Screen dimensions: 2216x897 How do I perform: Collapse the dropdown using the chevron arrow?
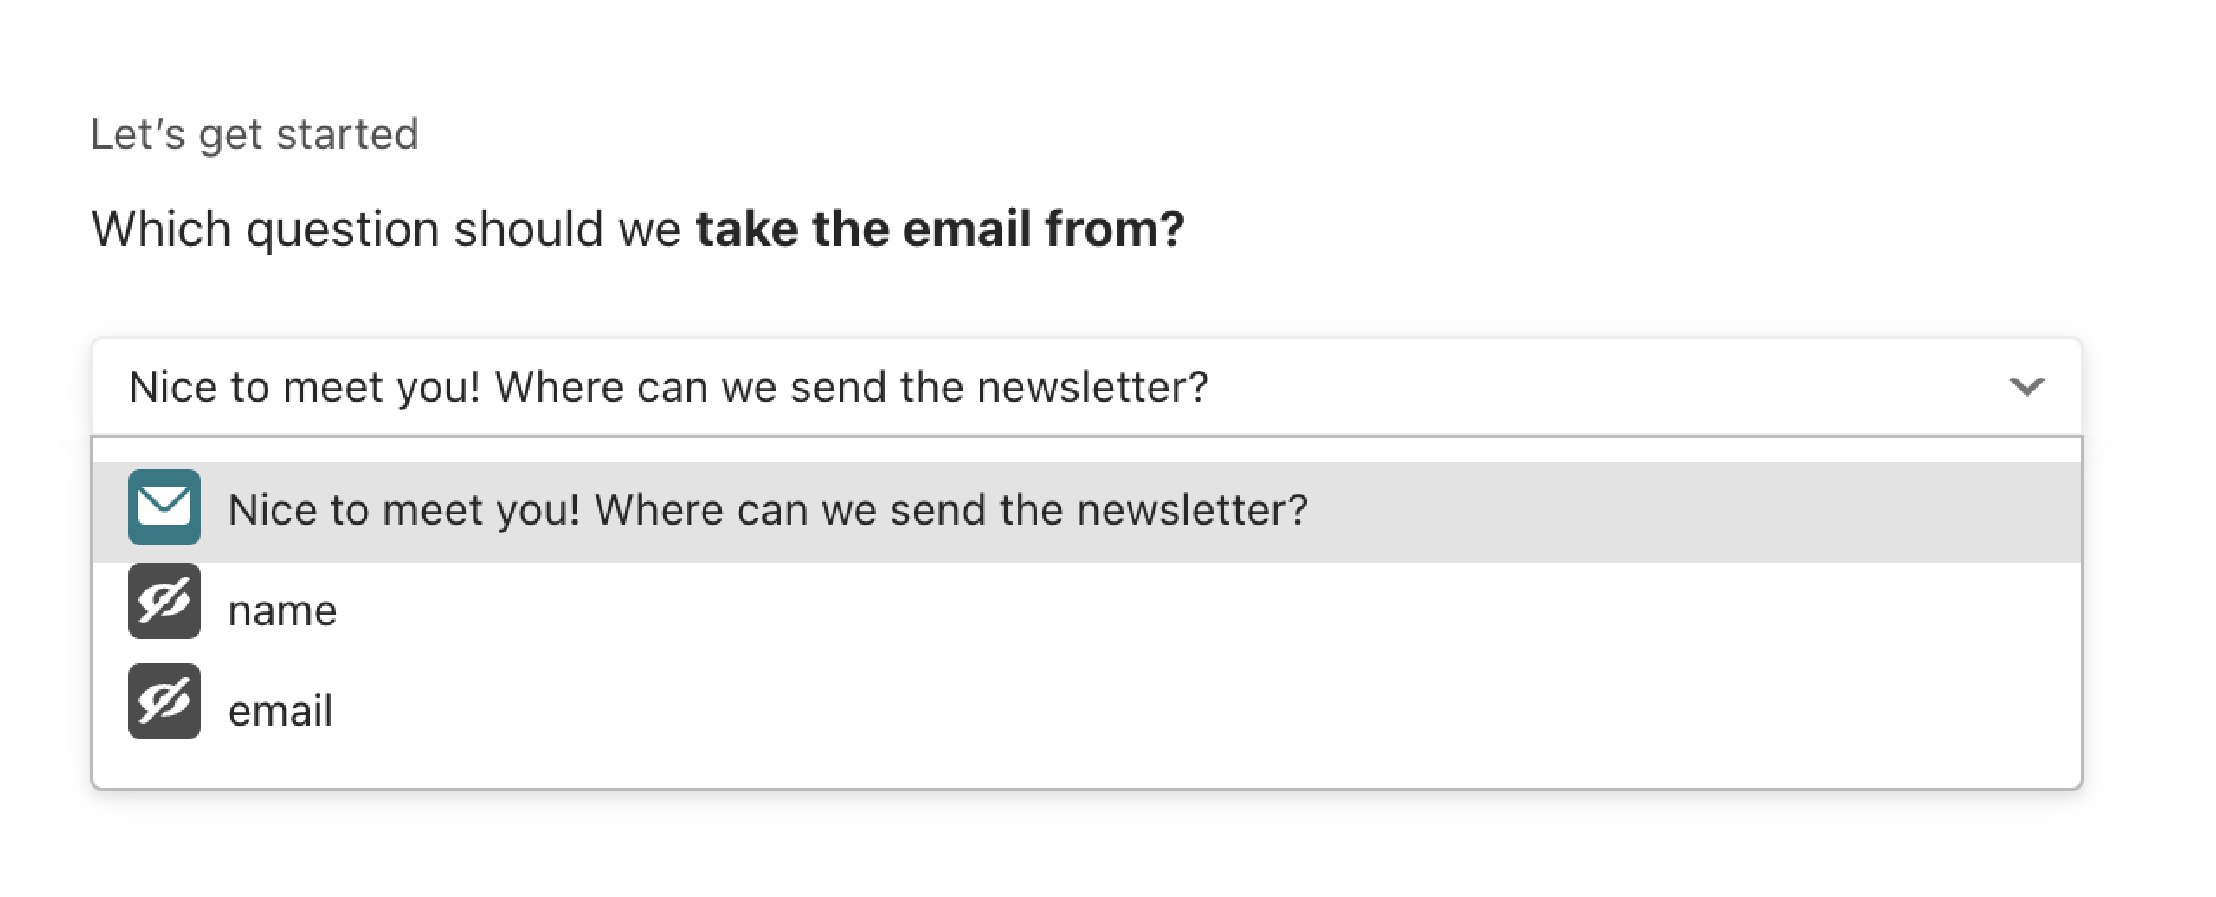[x=2026, y=386]
